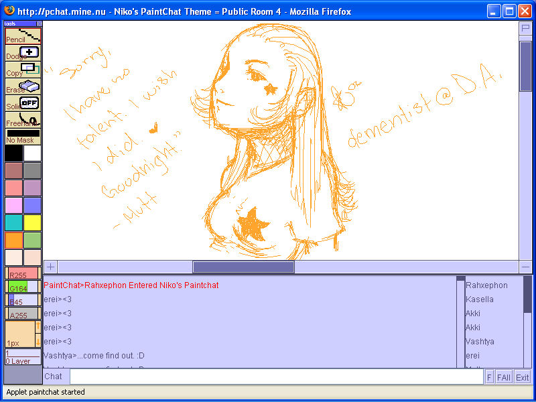
Task: Click the red Rahxephon Entered chat message
Action: click(x=131, y=285)
